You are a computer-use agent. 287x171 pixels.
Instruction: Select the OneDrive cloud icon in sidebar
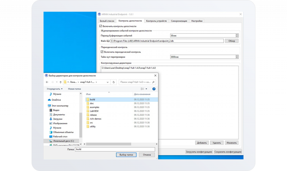click(50, 100)
